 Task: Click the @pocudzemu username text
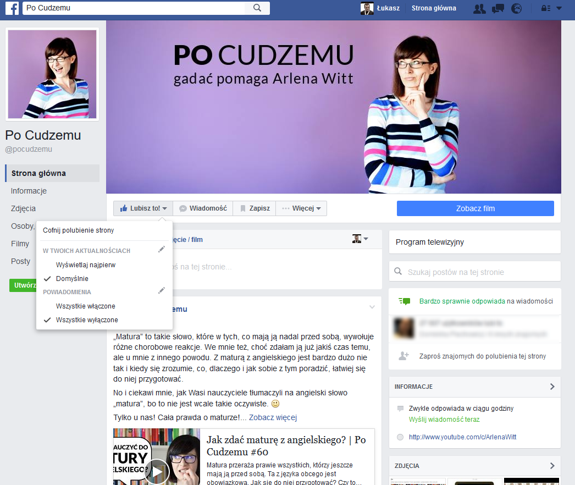(x=29, y=150)
